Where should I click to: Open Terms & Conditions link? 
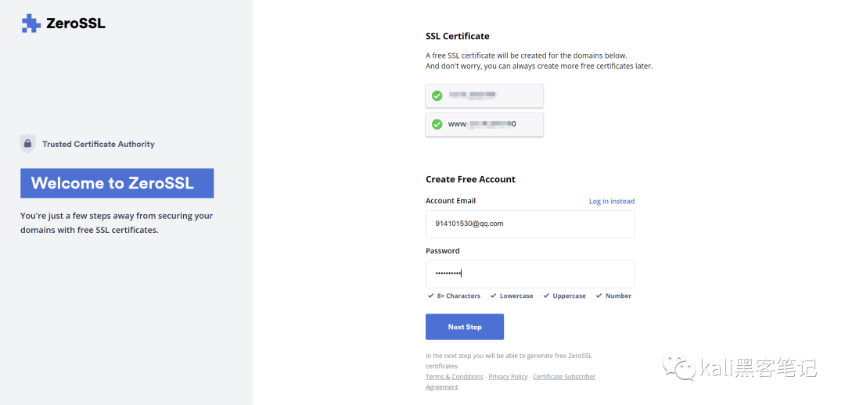pos(454,377)
